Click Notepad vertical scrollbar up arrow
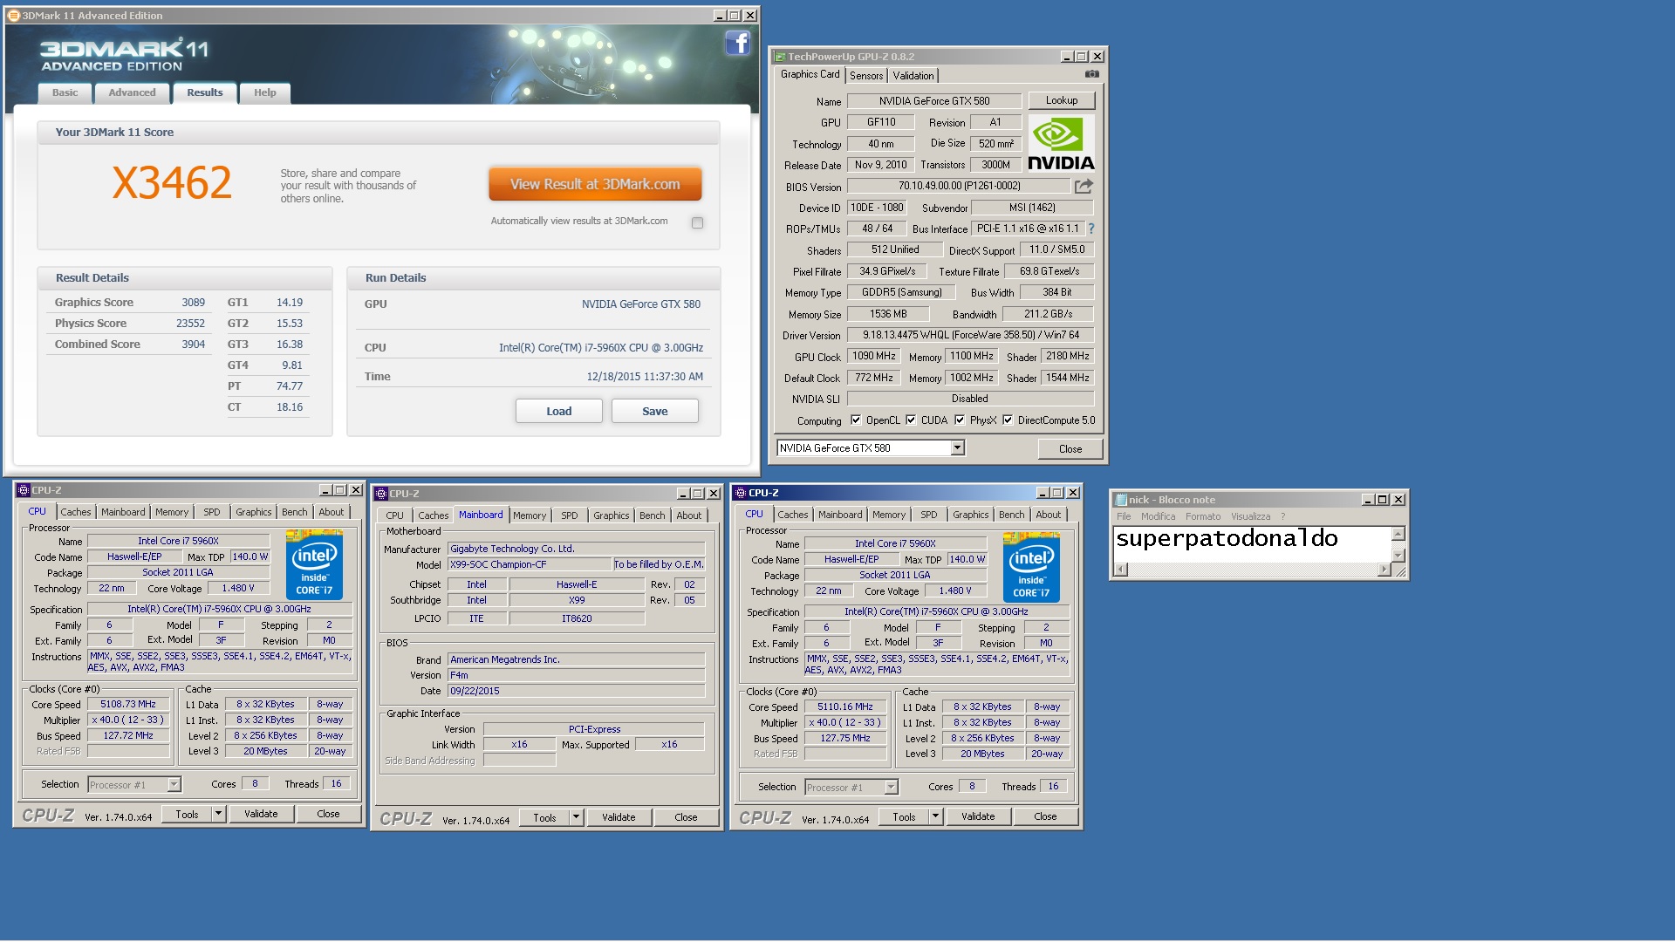The height and width of the screenshot is (942, 1675). click(x=1398, y=534)
